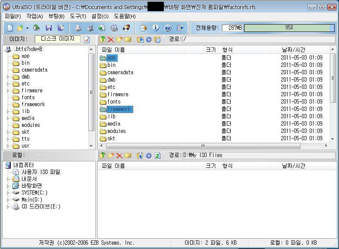
Task: Click the 파일 이름 column header in image list
Action: pos(113,50)
